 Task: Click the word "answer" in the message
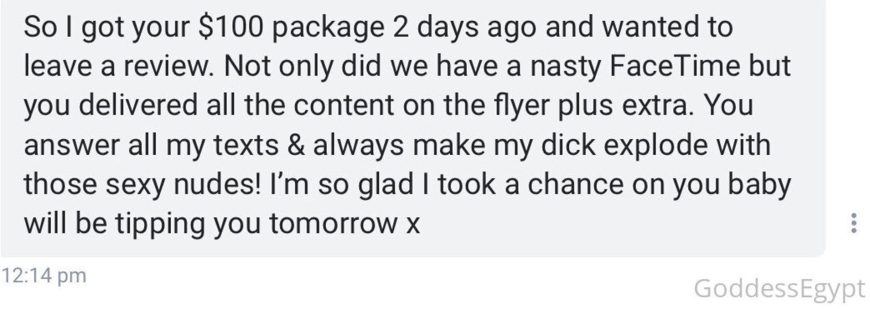tap(71, 145)
